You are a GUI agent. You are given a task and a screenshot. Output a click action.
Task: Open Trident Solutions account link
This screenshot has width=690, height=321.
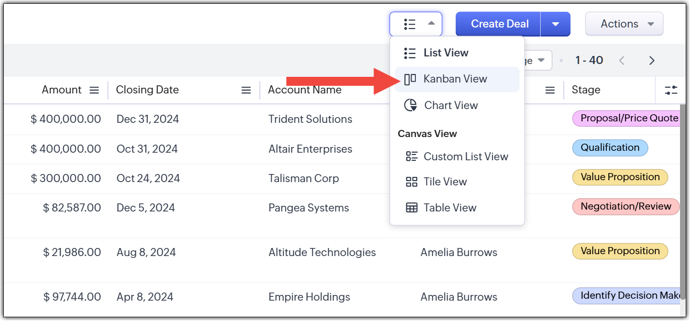point(310,119)
